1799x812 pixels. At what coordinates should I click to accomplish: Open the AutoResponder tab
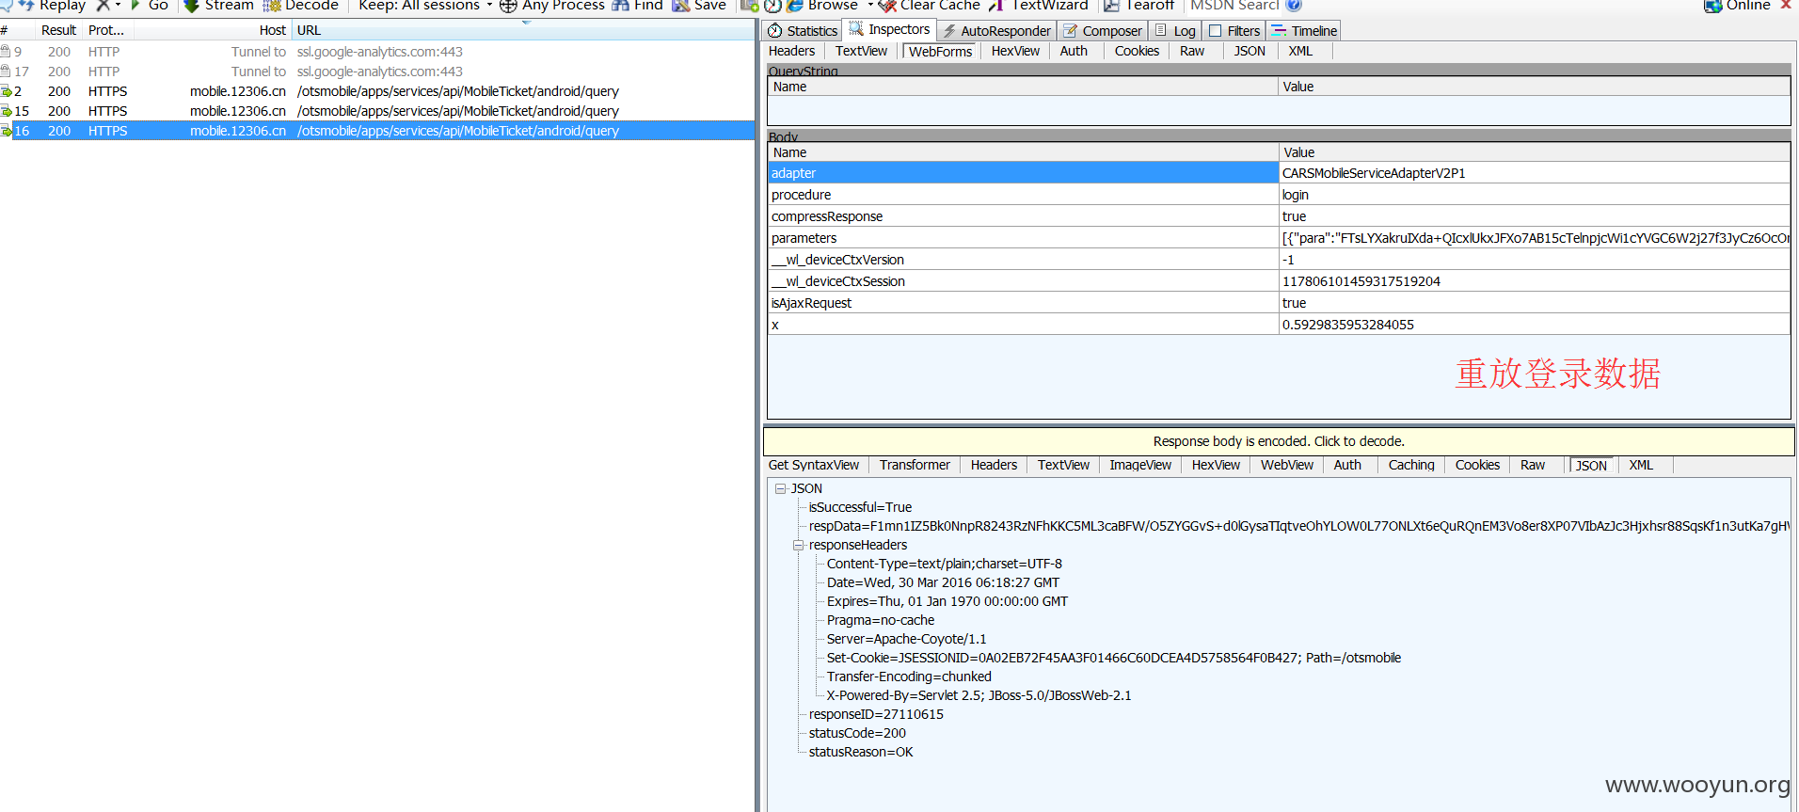996,31
